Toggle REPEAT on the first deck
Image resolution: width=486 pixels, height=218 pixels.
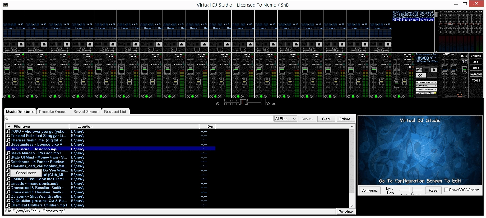point(23,54)
